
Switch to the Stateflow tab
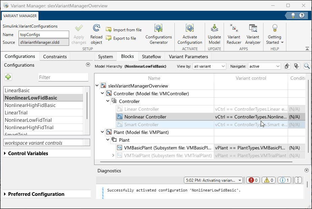click(151, 57)
